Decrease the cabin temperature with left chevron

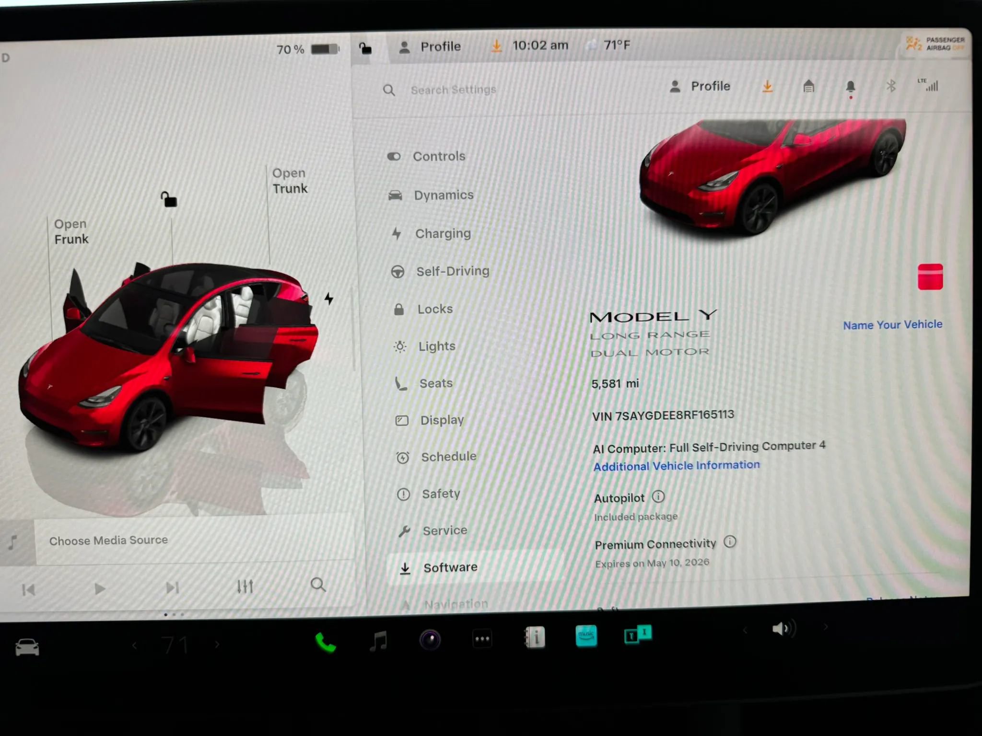[x=134, y=645]
